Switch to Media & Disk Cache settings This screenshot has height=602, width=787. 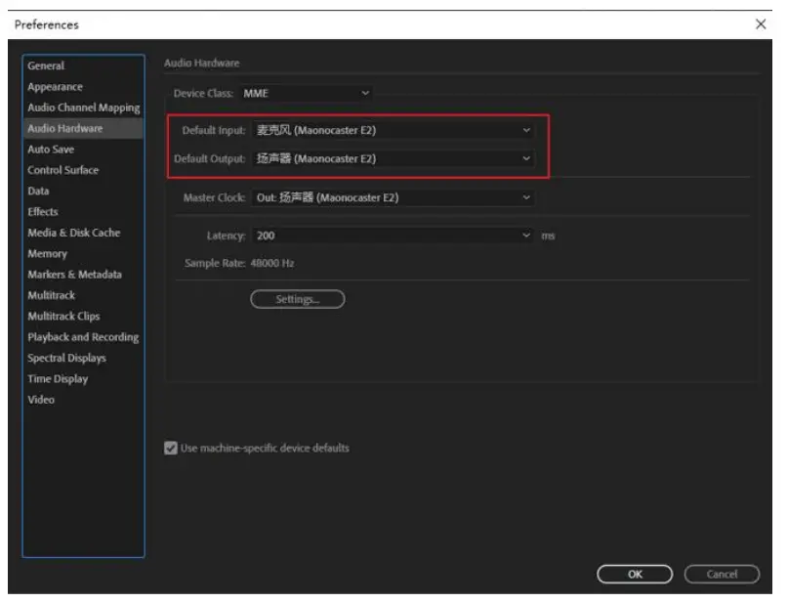73,233
